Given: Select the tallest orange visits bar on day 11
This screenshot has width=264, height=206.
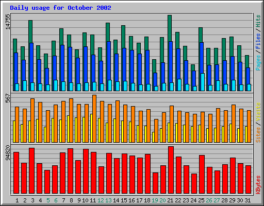Looking at the screenshot, I should (x=94, y=118).
